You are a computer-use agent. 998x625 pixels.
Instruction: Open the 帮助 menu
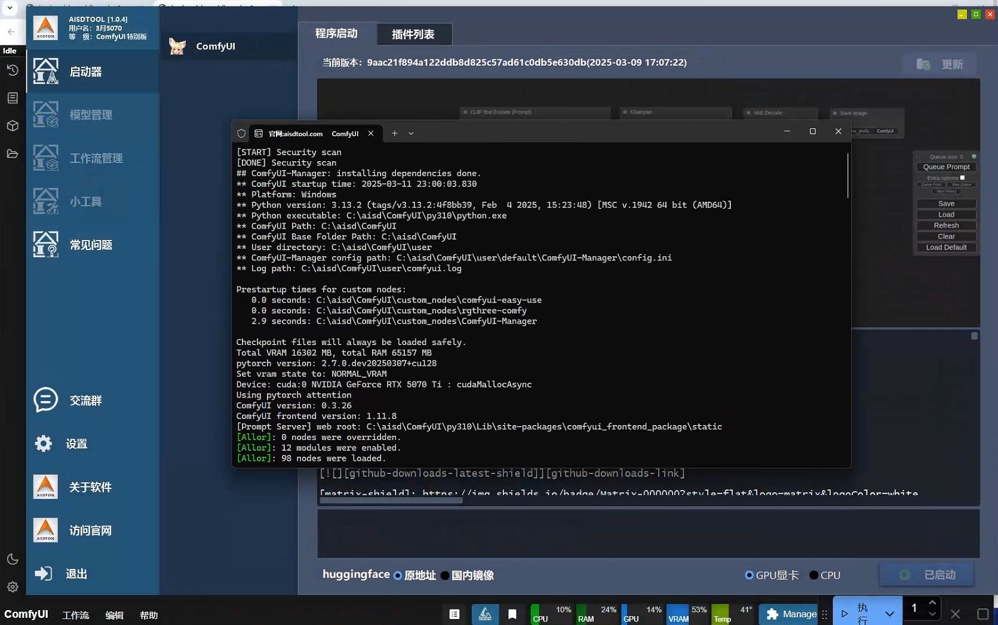click(x=149, y=615)
